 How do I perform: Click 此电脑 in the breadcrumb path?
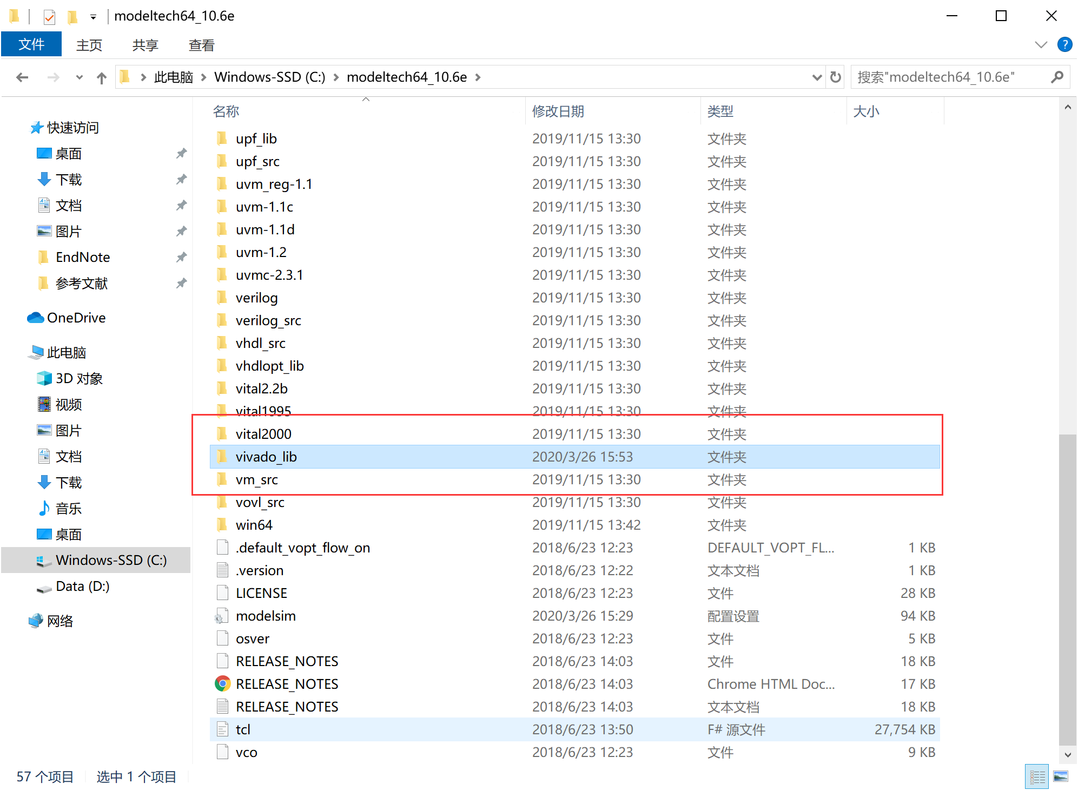tap(173, 77)
